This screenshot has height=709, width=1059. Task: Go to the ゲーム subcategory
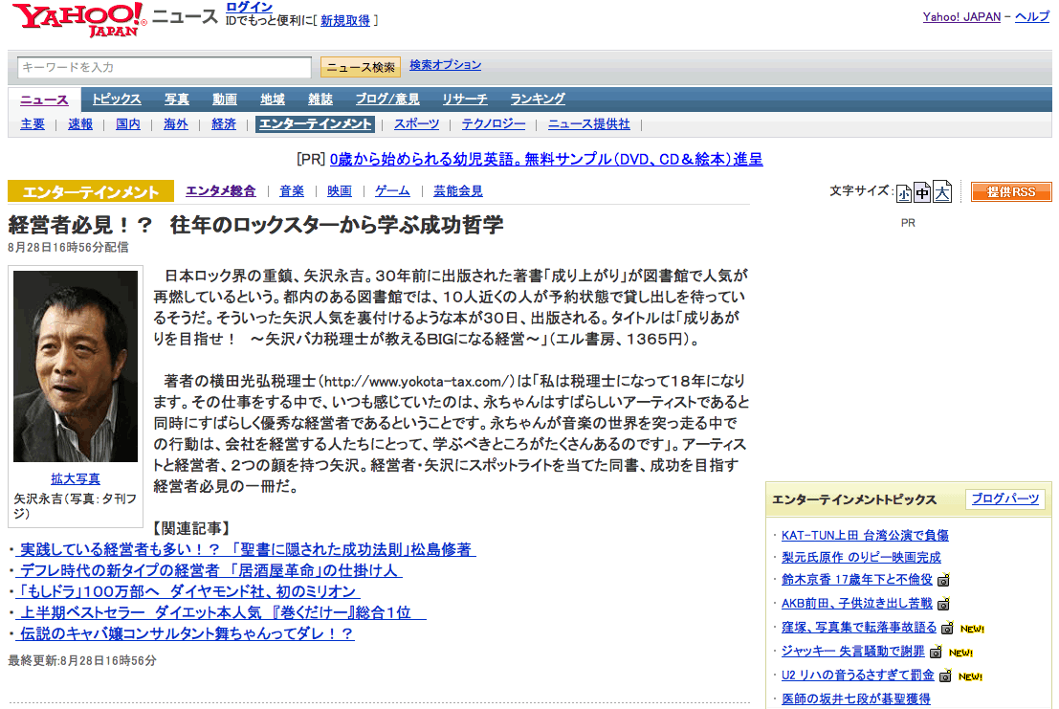(392, 191)
